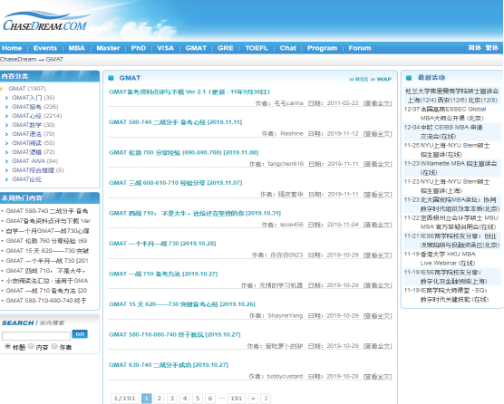Open the GMAT AWA category

coord(34,161)
